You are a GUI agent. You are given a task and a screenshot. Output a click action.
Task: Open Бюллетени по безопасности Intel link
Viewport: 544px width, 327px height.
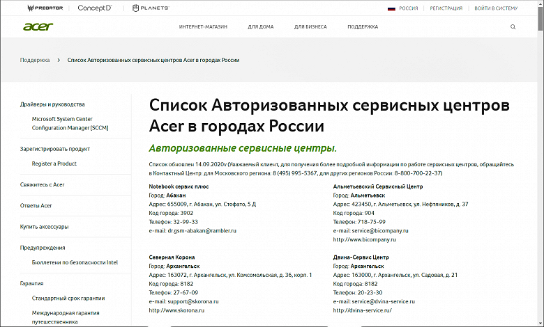point(75,262)
